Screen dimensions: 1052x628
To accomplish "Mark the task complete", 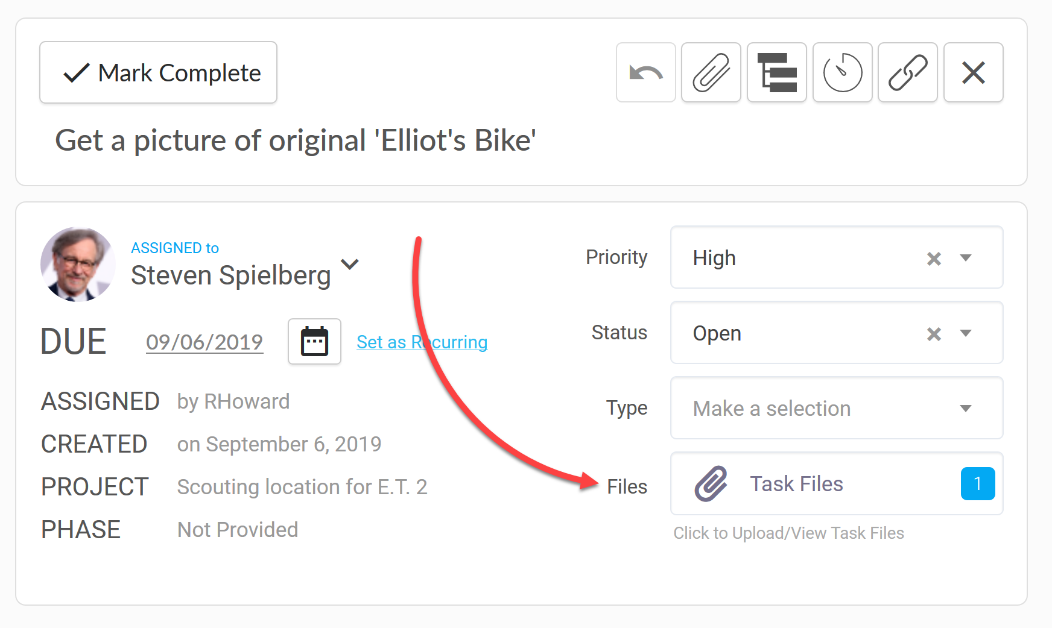I will pos(158,72).
